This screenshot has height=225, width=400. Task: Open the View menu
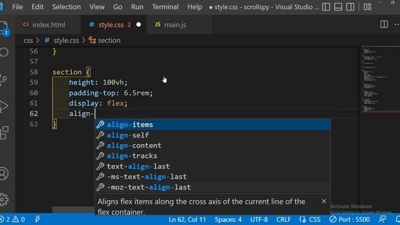coord(97,7)
